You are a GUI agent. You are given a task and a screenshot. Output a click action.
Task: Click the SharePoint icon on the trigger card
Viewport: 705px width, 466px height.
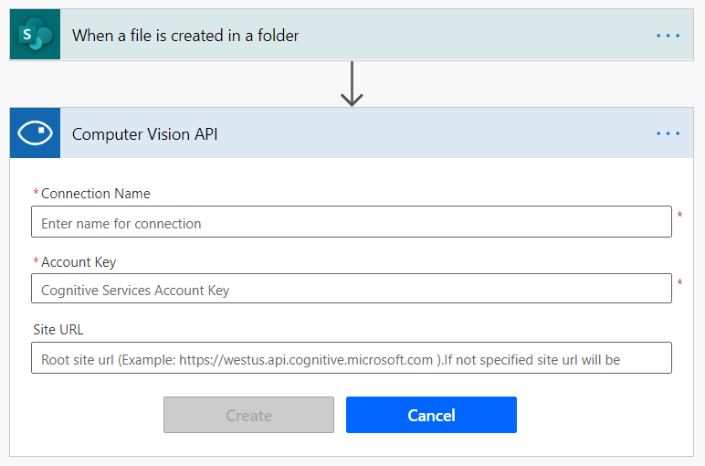click(x=35, y=36)
